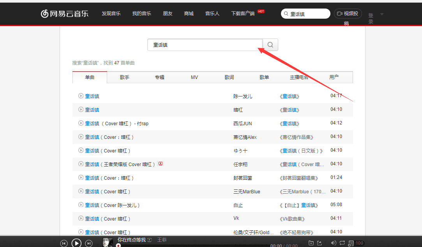Focus the top header search field
Image resolution: width=422 pixels, height=247 pixels.
pos(306,14)
